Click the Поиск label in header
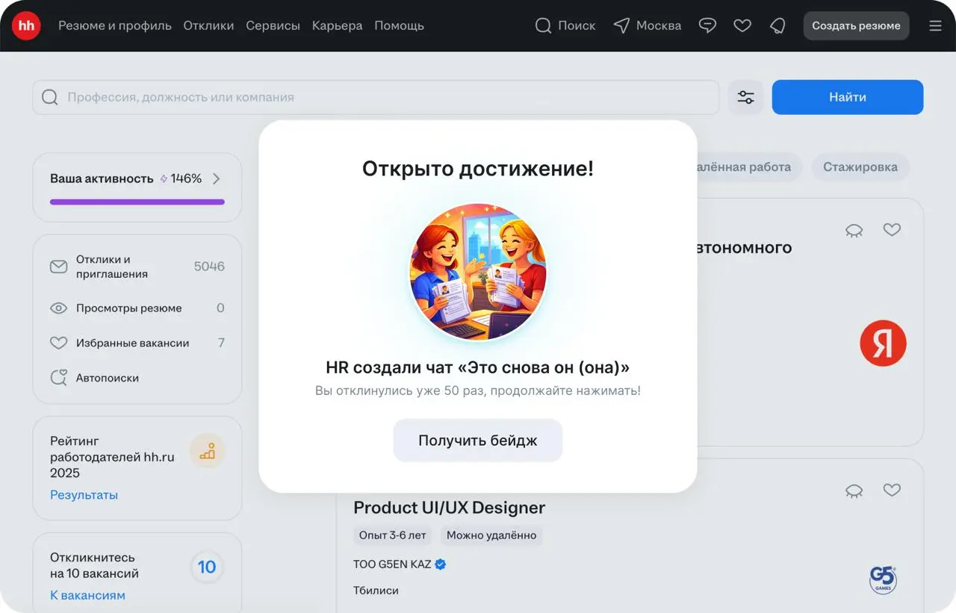Image resolution: width=956 pixels, height=613 pixels. [577, 25]
